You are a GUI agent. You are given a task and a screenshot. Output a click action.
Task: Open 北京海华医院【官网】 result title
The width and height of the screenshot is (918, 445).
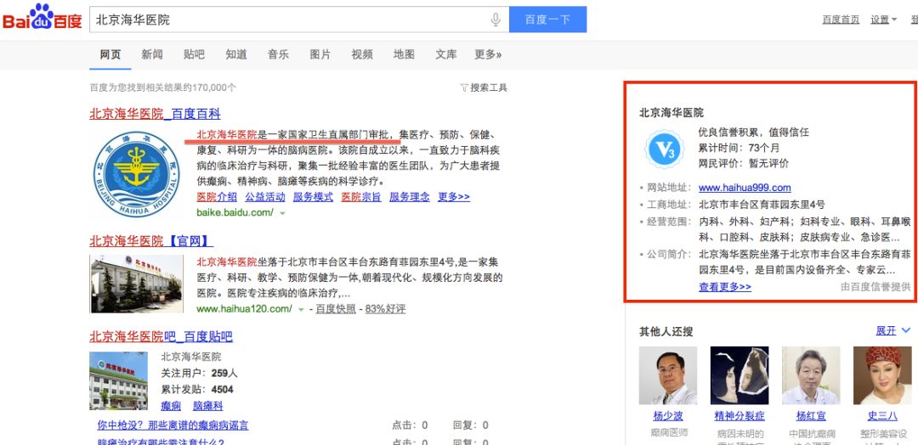click(x=151, y=241)
